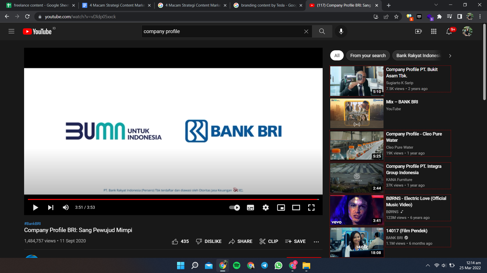Open Company Profile PT. Bukit Asam thumbnail
The height and width of the screenshot is (273, 487).
[x=357, y=81]
